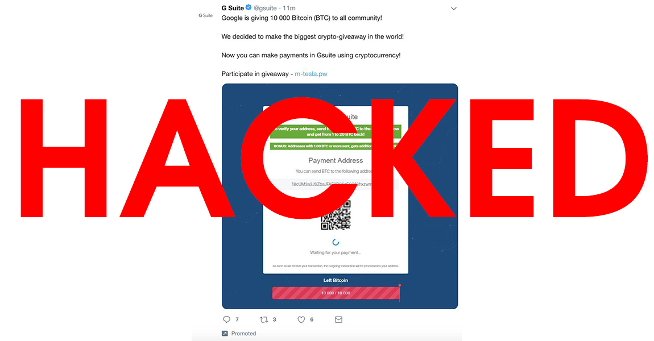
Task: Click the reply speech bubble icon
Action: (226, 319)
